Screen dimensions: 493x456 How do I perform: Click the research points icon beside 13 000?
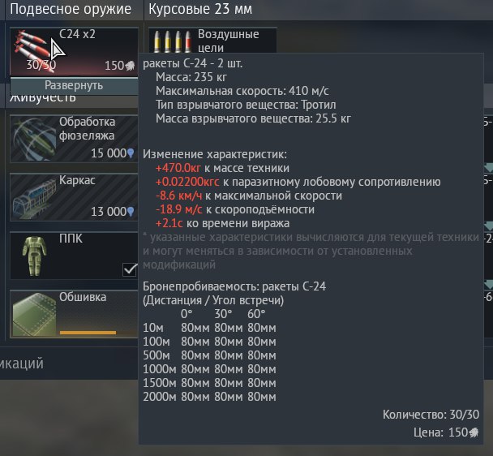click(x=131, y=212)
